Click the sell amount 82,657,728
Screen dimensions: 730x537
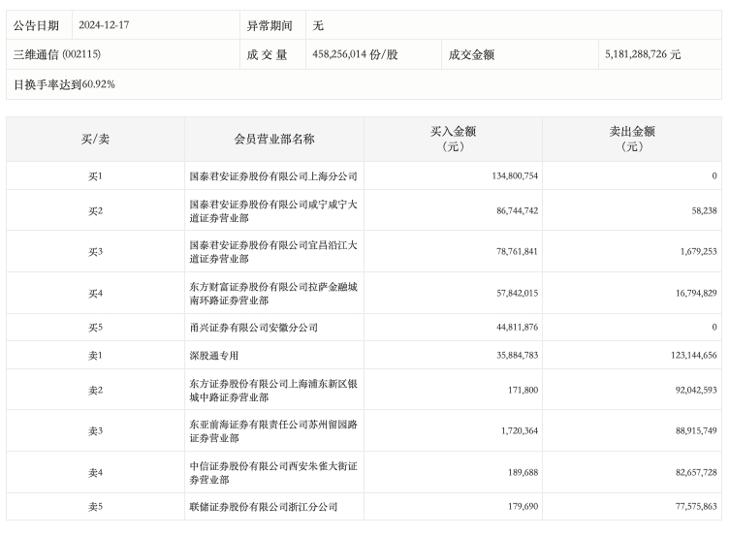tap(696, 472)
